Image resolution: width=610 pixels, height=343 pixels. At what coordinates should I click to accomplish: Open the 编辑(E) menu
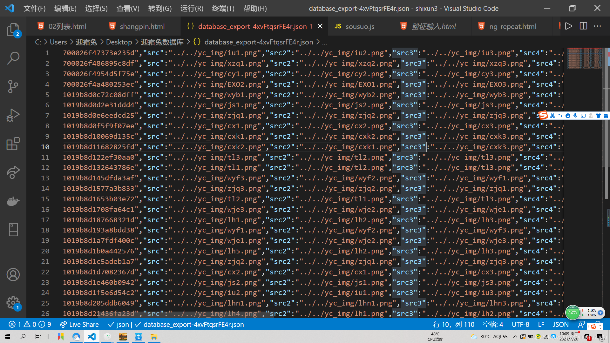pyautogui.click(x=65, y=9)
